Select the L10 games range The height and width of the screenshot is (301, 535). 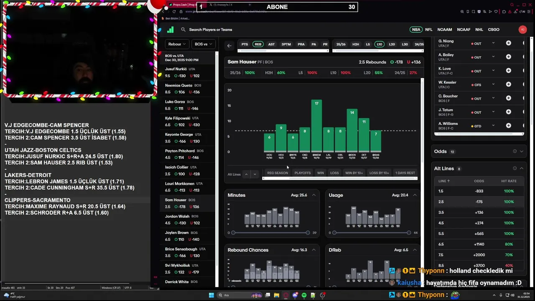coord(380,44)
